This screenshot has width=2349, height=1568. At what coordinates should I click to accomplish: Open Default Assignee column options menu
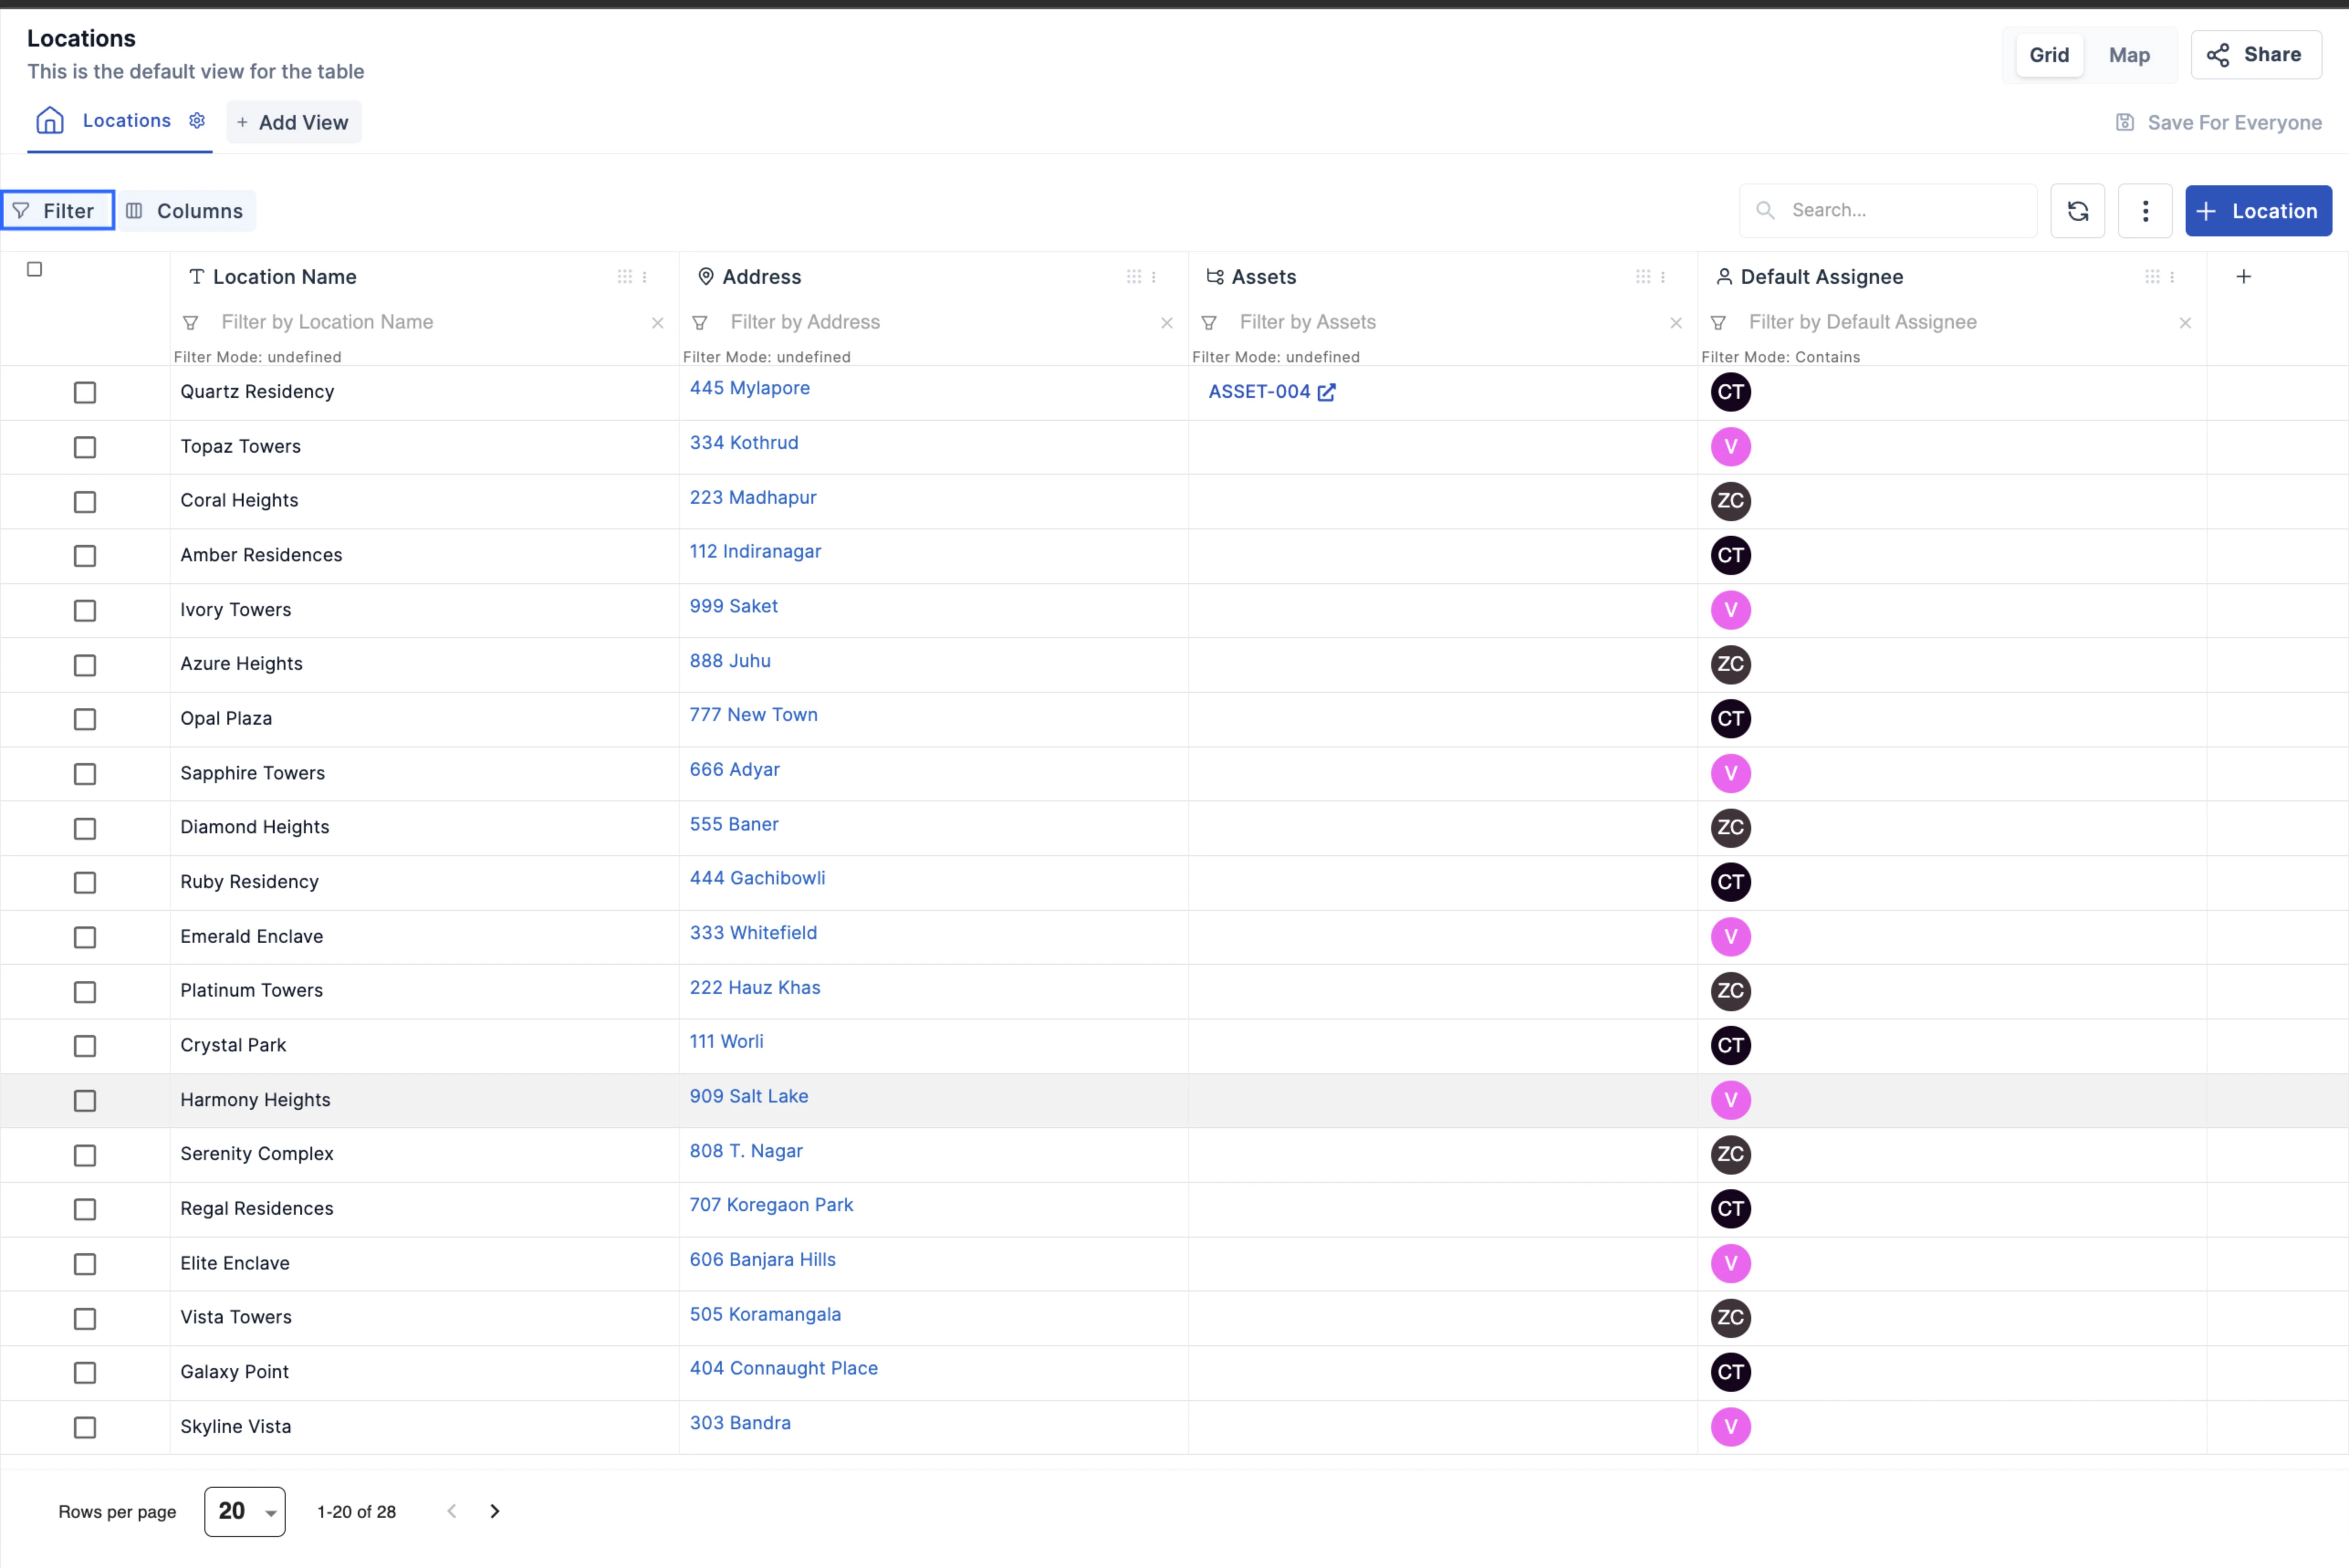[x=2172, y=277]
